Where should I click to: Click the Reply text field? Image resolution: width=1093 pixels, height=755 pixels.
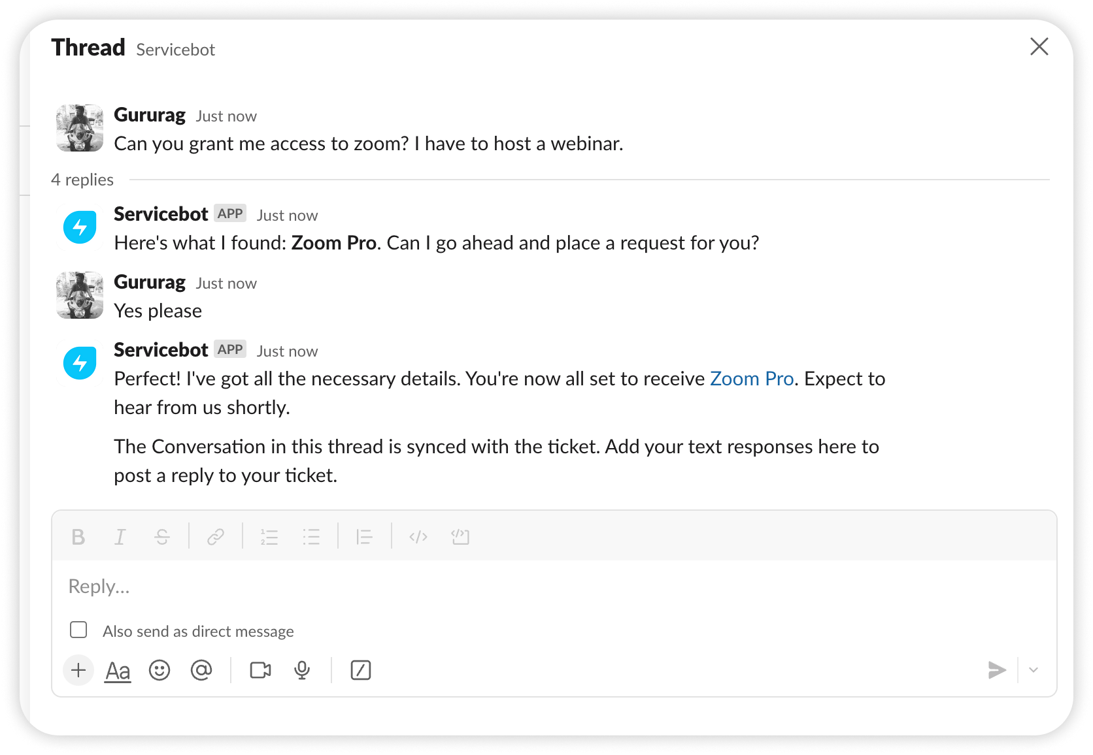pos(554,586)
